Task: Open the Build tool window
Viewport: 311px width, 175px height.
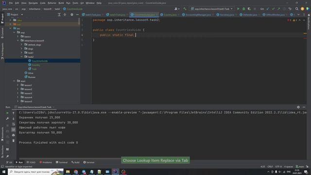Action: tap(75, 162)
